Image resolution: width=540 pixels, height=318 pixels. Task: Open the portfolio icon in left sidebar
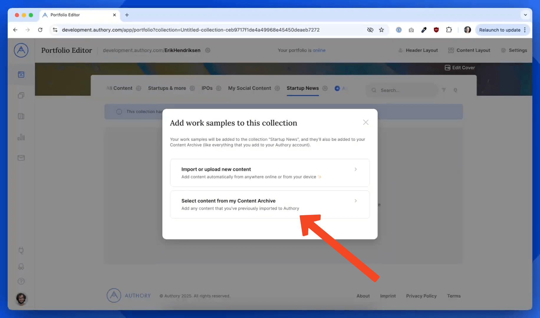click(x=21, y=74)
